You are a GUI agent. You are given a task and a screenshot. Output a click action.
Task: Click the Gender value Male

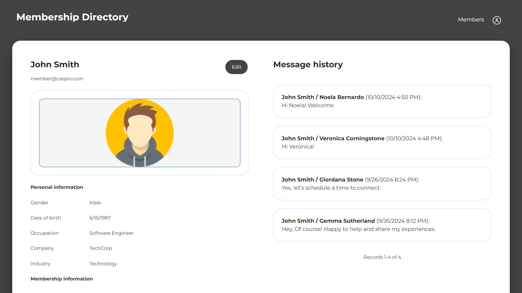click(x=95, y=203)
